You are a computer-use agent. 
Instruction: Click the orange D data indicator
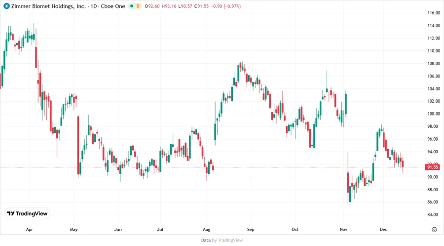pos(138,6)
